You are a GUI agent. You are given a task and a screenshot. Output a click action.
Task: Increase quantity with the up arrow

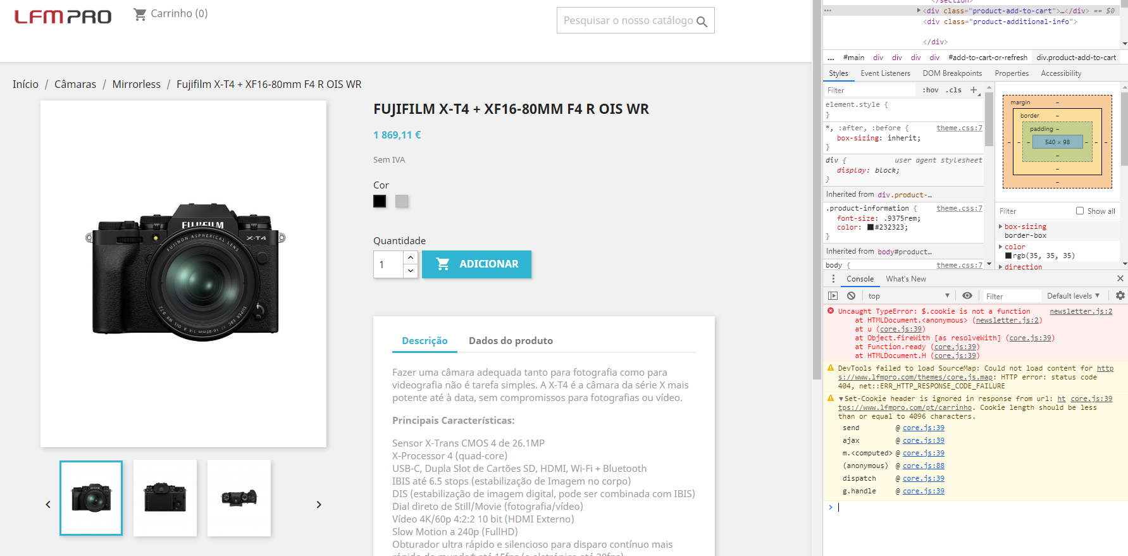(x=411, y=257)
